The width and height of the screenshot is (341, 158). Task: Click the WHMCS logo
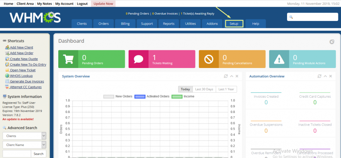coord(35,17)
